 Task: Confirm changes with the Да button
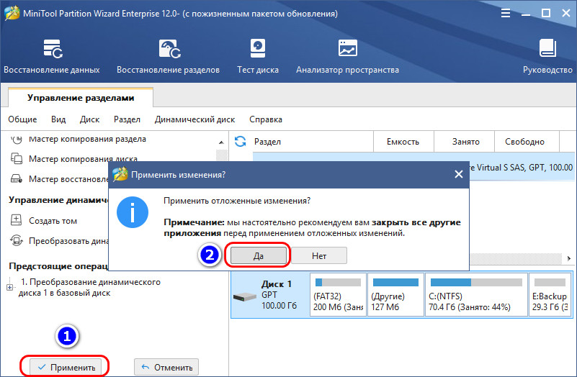tap(259, 255)
